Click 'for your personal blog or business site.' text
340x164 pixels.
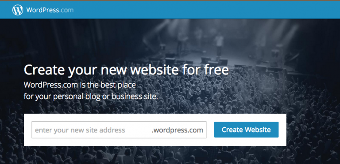(91, 96)
